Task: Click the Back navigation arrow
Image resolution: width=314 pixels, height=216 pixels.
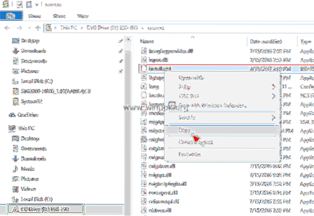Action: [5, 28]
